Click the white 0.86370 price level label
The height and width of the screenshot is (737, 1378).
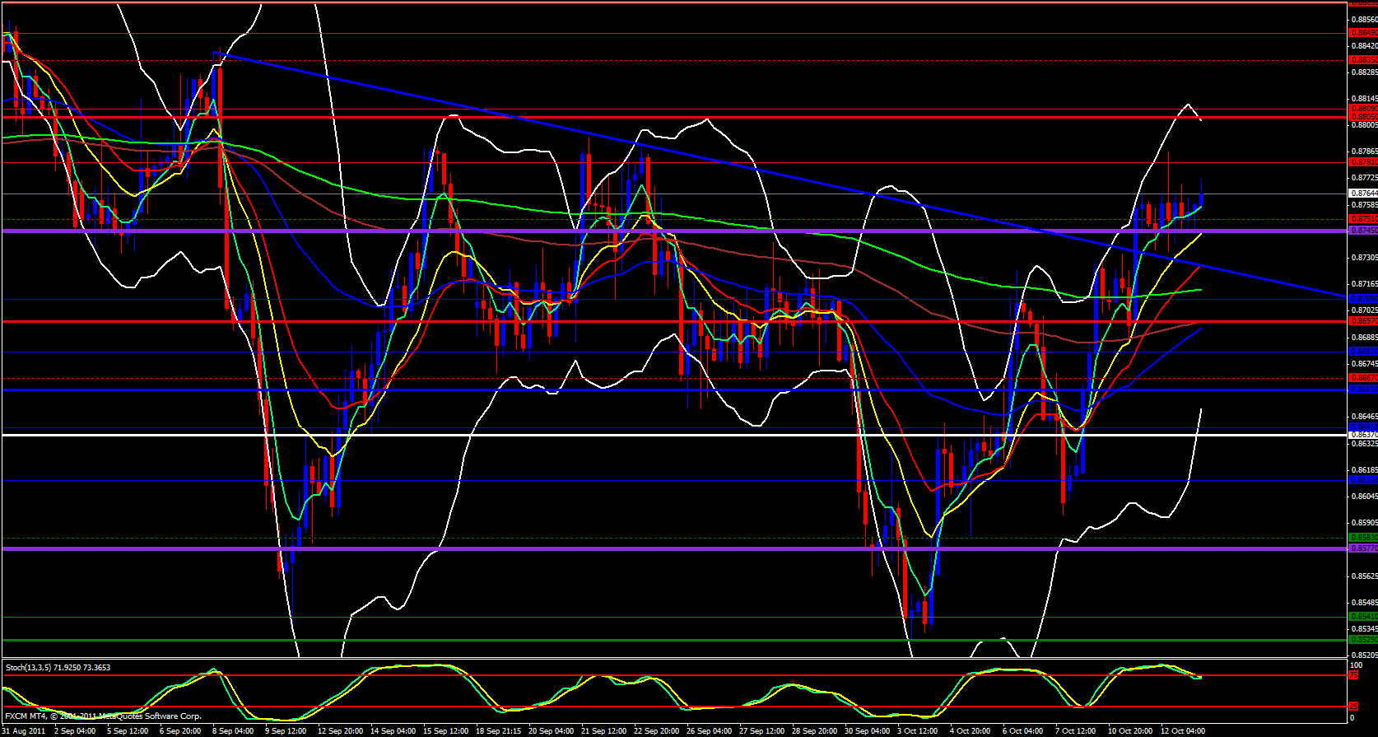pos(1363,435)
